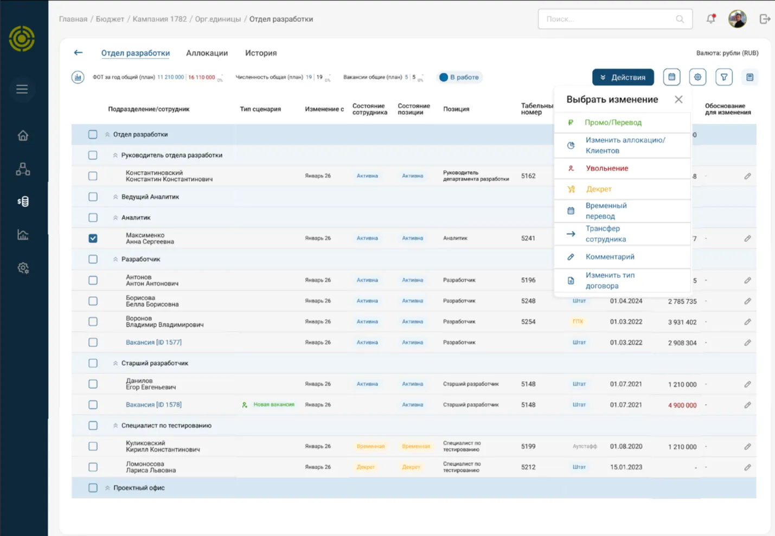Screen dimensions: 775x536
Task: Check the Антонов Антон Антонович checkbox
Action: click(93, 280)
